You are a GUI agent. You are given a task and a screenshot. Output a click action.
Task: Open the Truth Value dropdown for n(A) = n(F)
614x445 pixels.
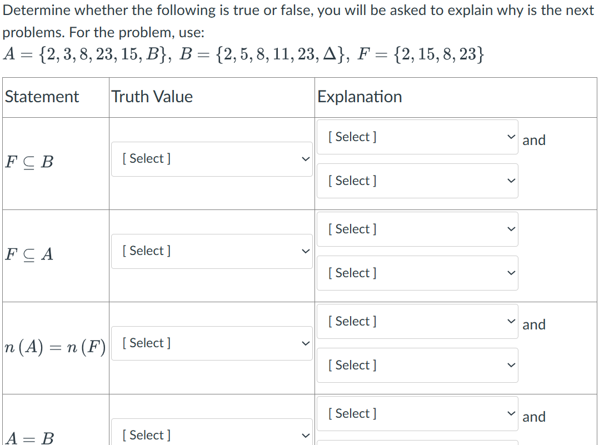pos(211,343)
